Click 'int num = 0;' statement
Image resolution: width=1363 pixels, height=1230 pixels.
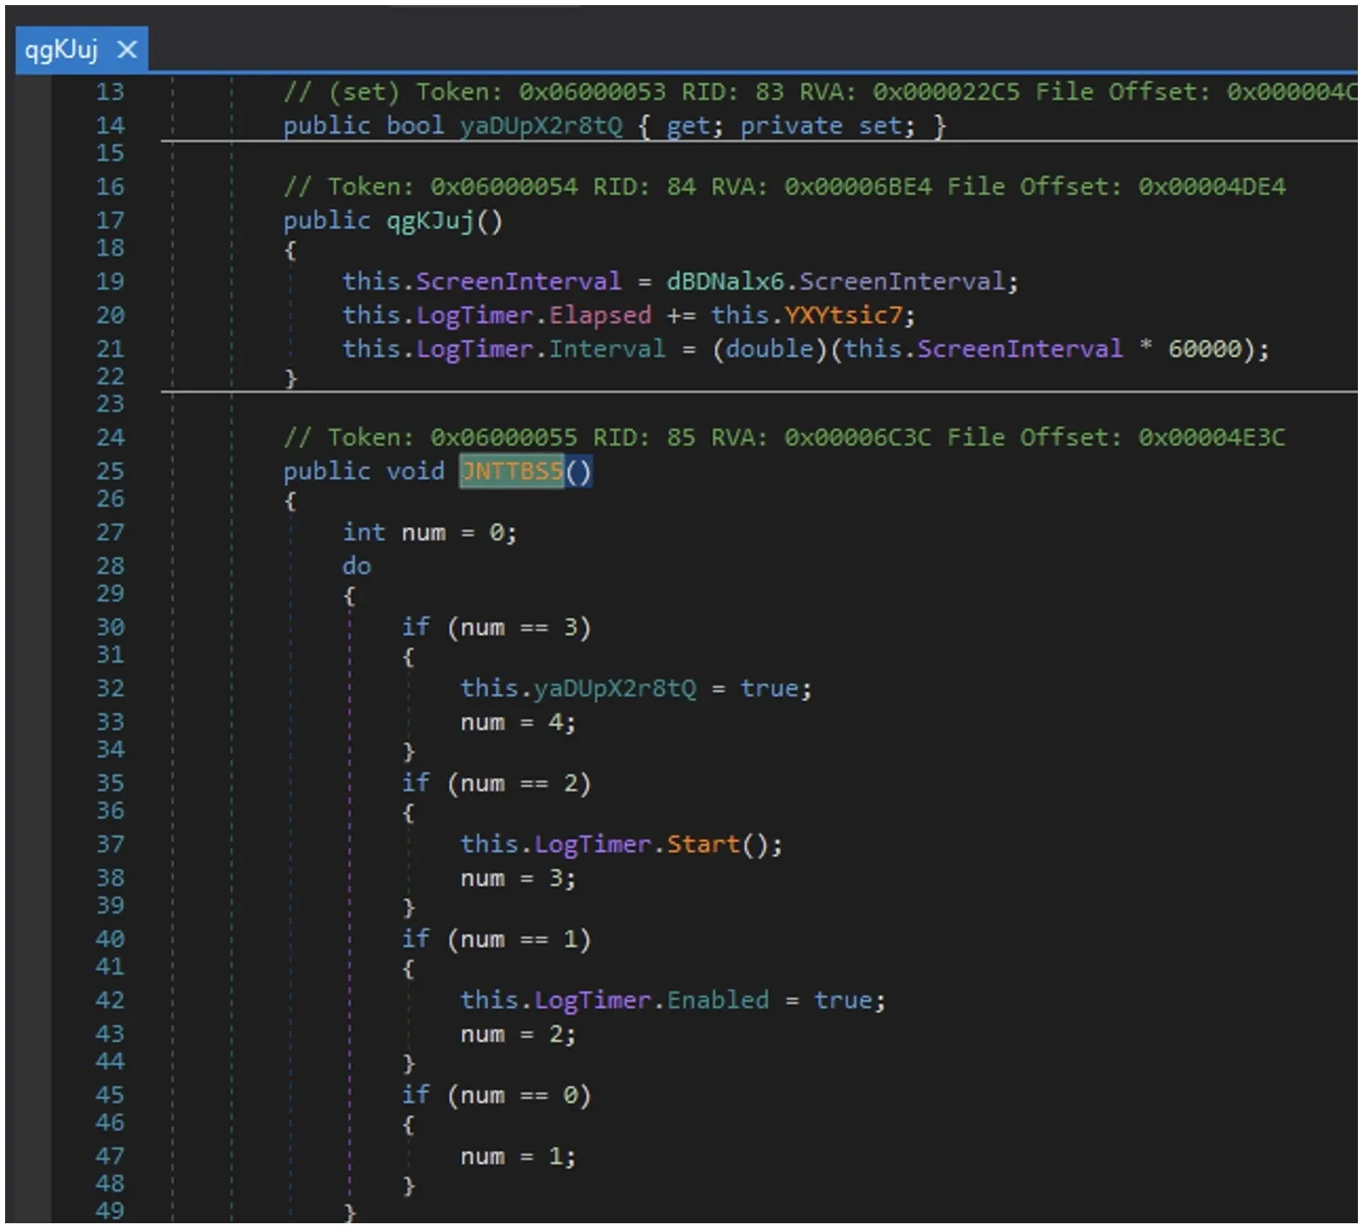coord(429,533)
